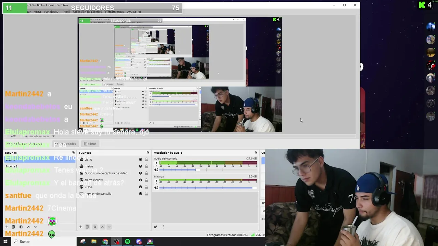Pop out the Escenas dock panel

73,153
